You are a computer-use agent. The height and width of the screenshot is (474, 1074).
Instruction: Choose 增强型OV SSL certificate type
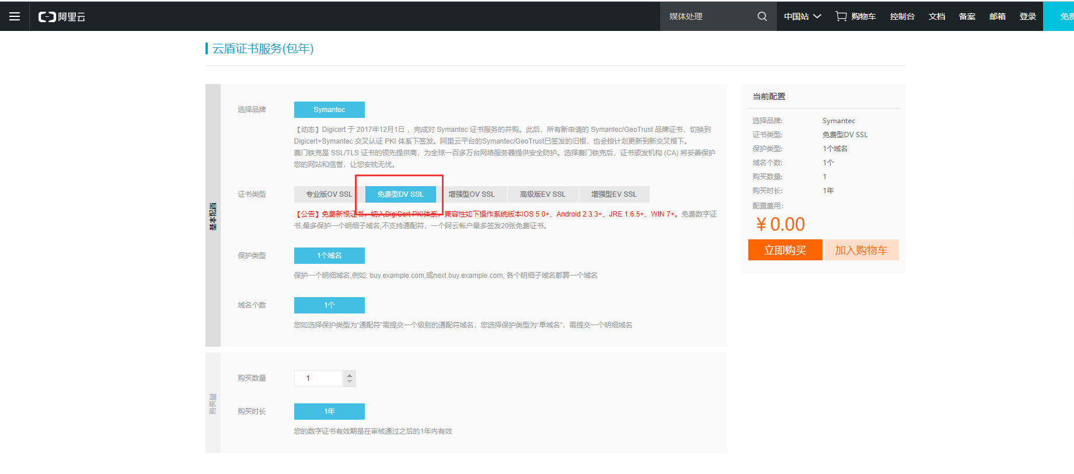coord(472,194)
